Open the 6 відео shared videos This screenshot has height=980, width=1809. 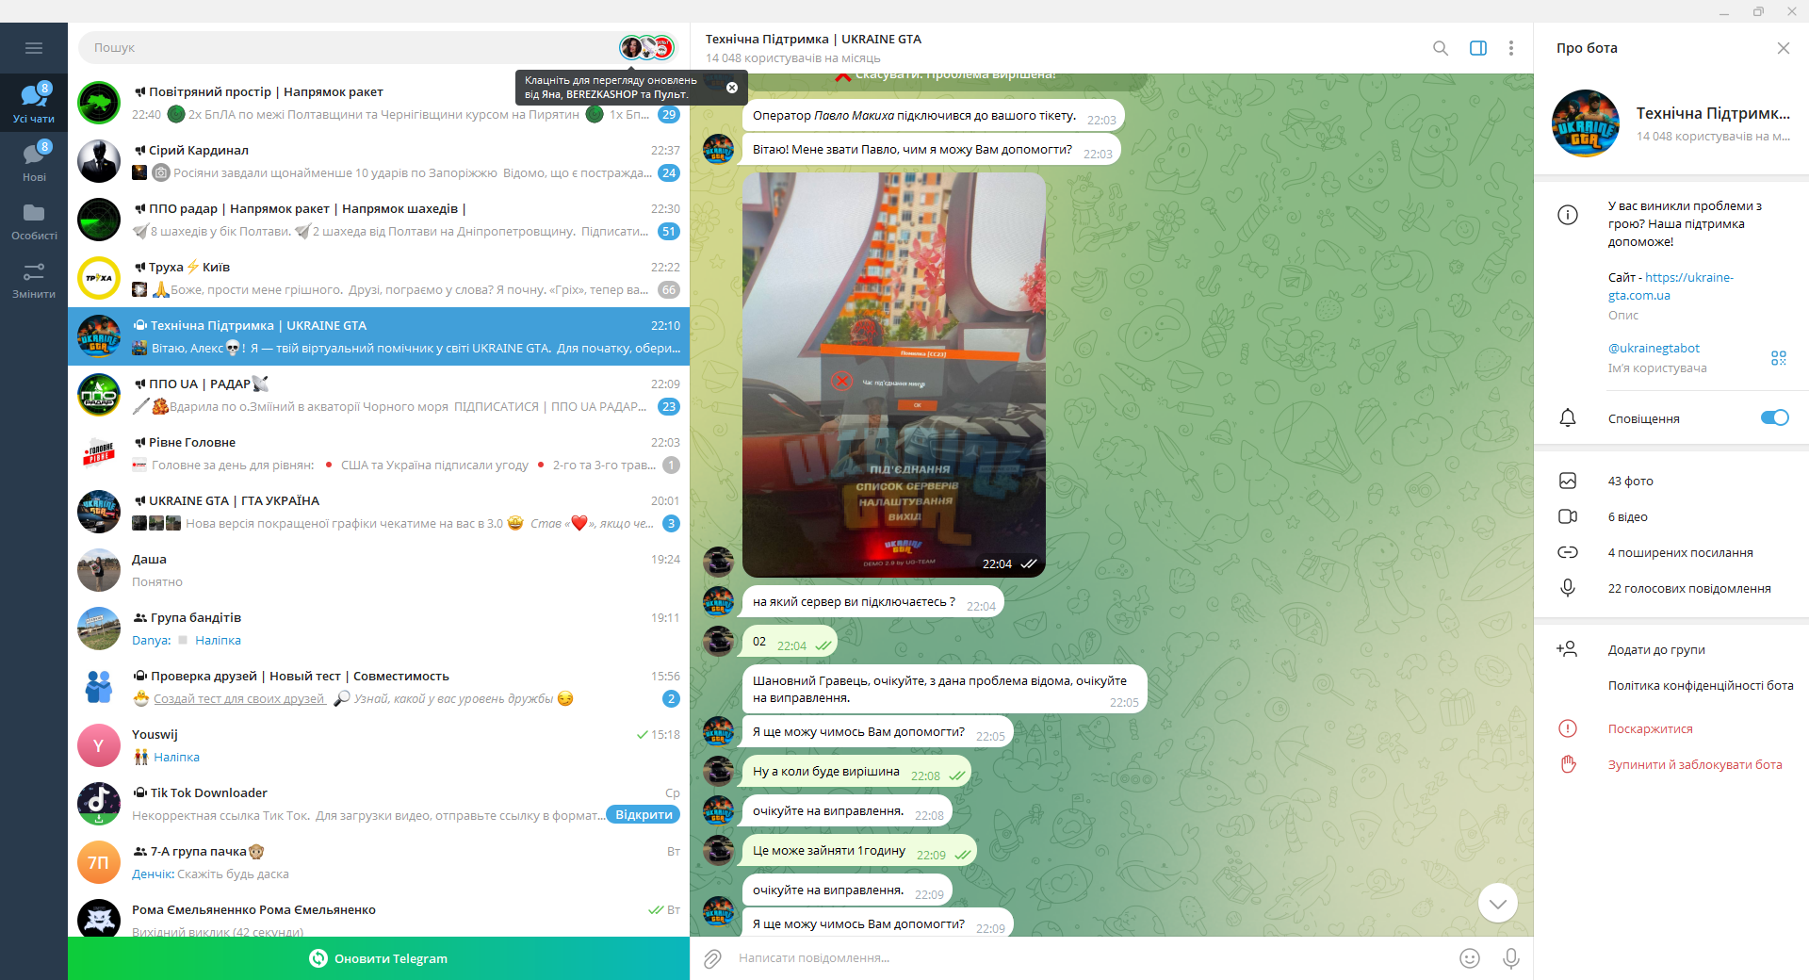click(x=1671, y=516)
